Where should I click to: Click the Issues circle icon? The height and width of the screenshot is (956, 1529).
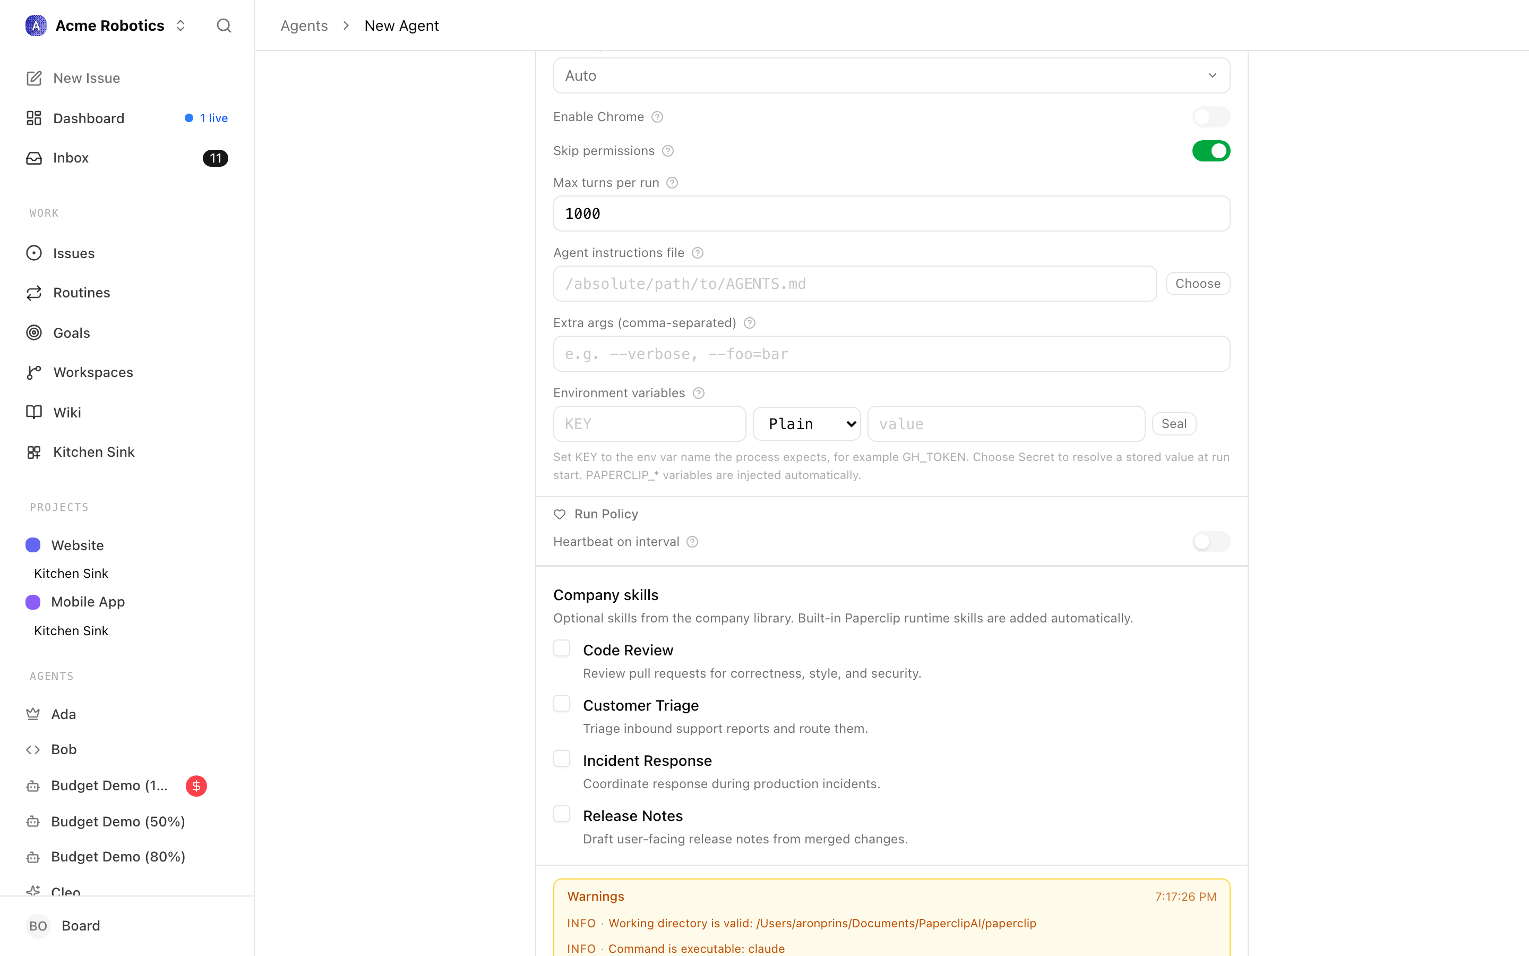tap(34, 253)
